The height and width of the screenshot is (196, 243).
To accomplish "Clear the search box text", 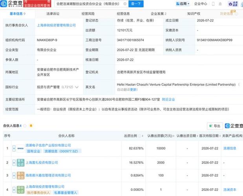I will tap(125, 4).
